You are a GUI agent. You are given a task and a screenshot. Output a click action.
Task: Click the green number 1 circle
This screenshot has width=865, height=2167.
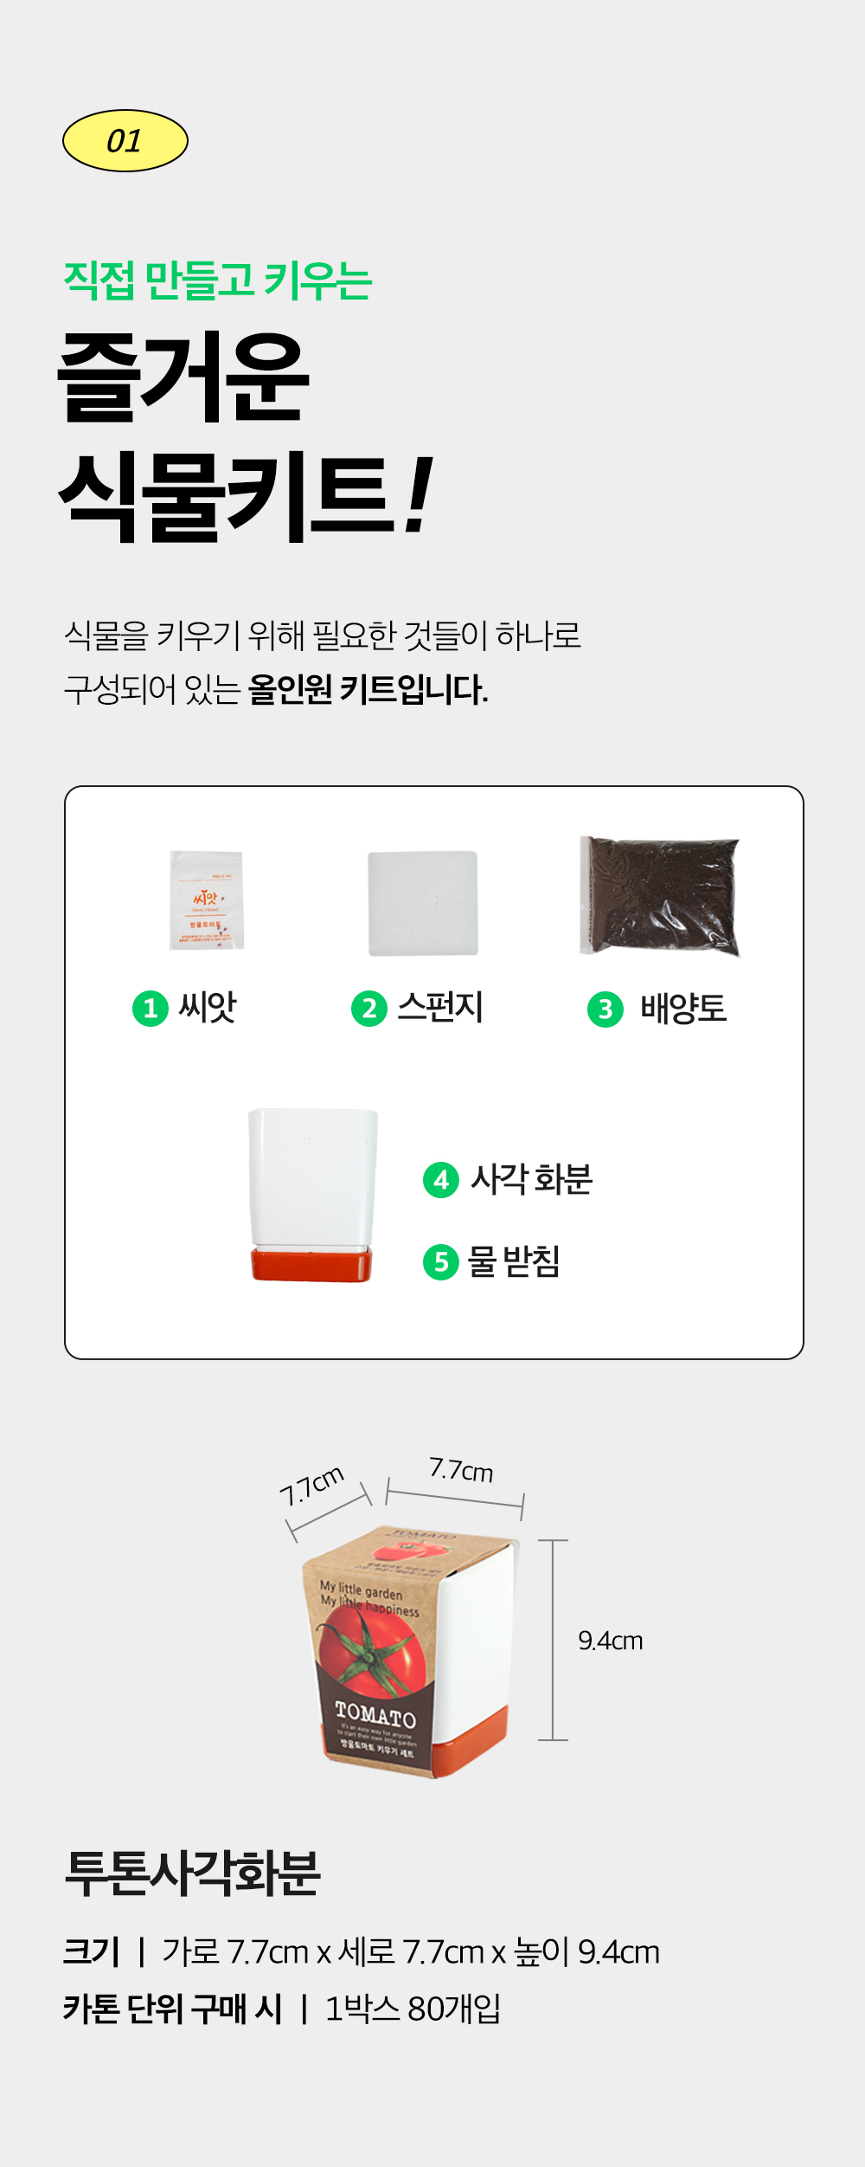point(150,1009)
